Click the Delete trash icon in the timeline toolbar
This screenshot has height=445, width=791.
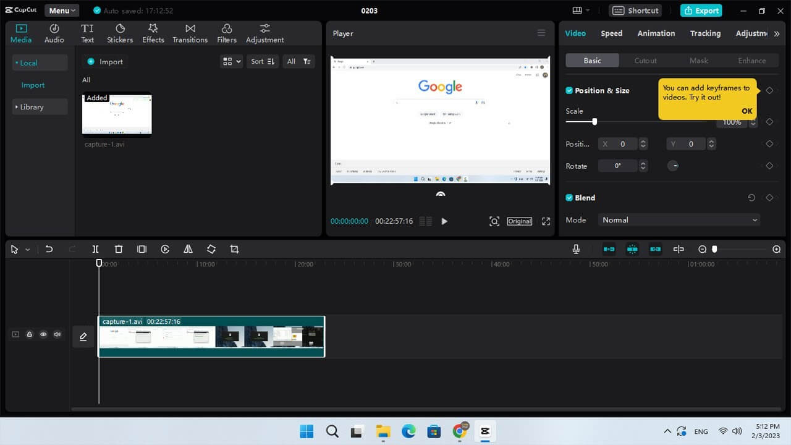point(119,249)
